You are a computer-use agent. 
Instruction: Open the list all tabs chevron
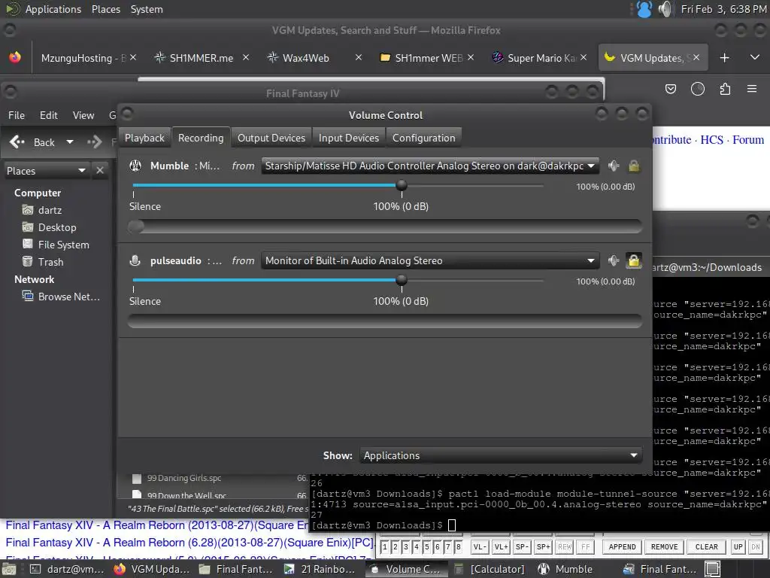pos(755,57)
